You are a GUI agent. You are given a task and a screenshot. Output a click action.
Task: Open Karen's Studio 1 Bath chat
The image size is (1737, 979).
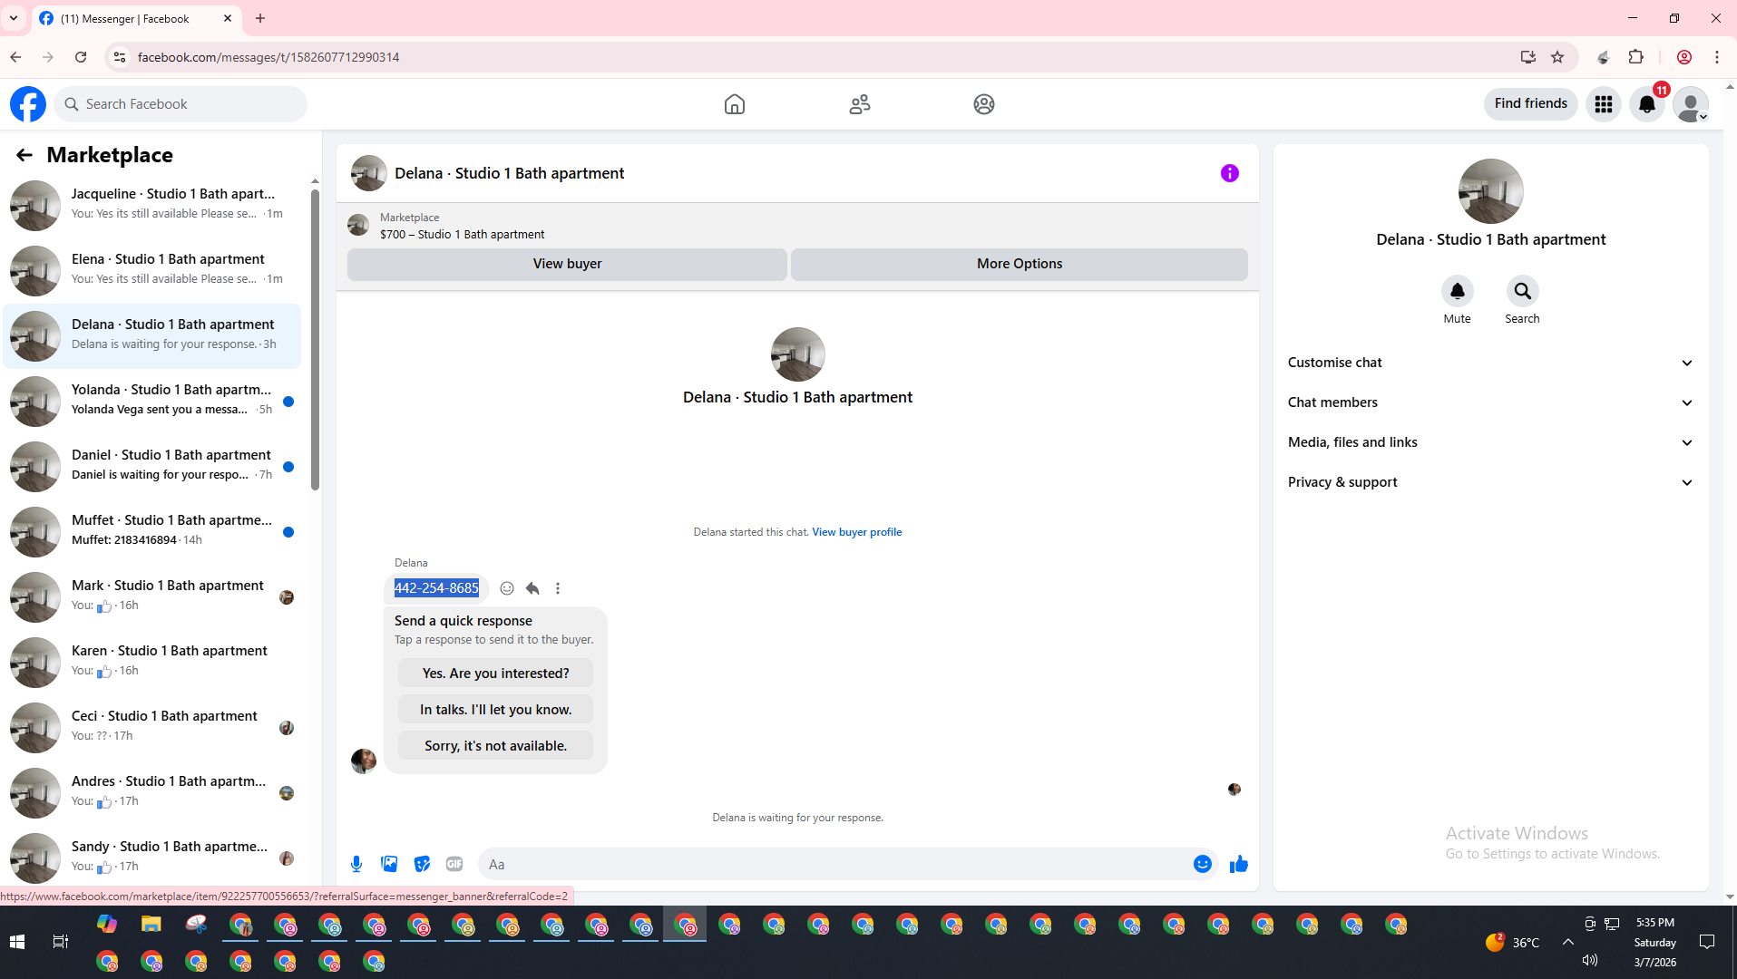[152, 661]
